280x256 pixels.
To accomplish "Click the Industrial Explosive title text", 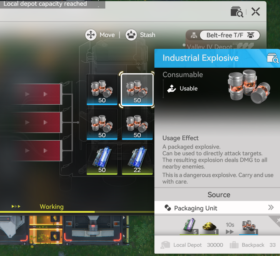I will click(x=201, y=58).
